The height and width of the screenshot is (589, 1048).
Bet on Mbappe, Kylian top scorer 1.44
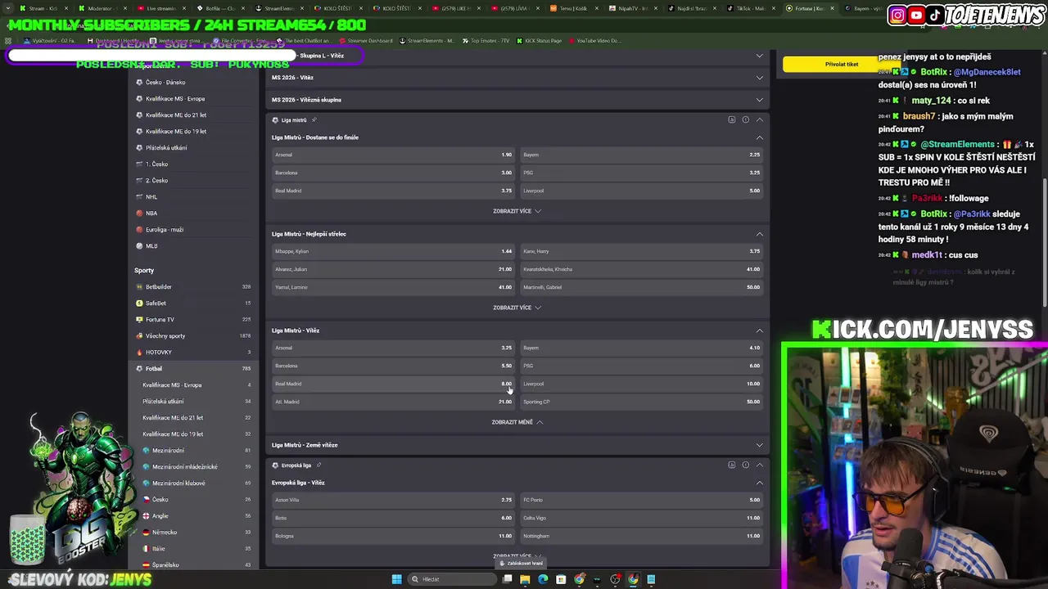393,251
